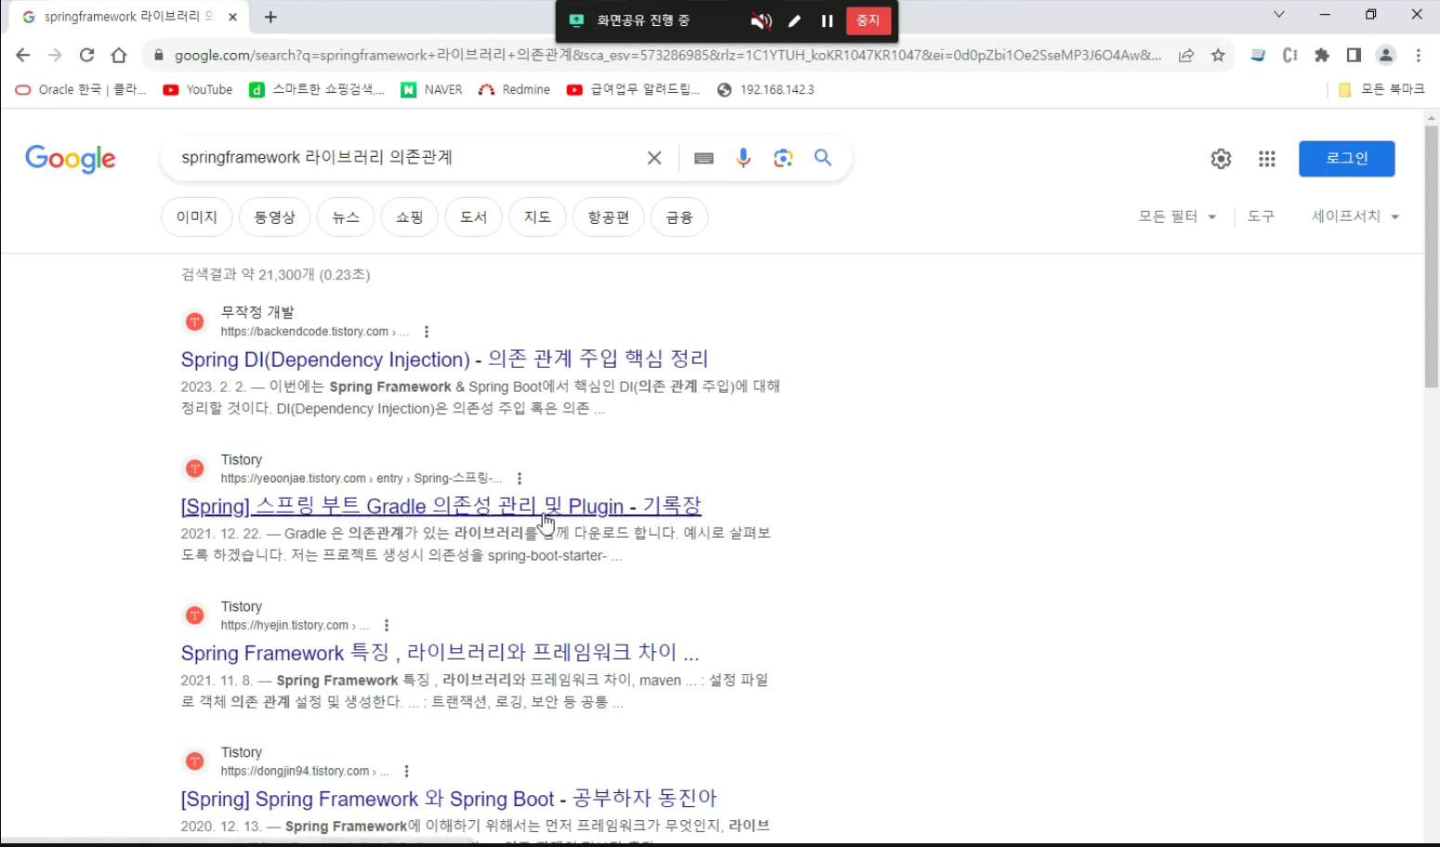Open a new browser tab
The image size is (1440, 847).
270,17
